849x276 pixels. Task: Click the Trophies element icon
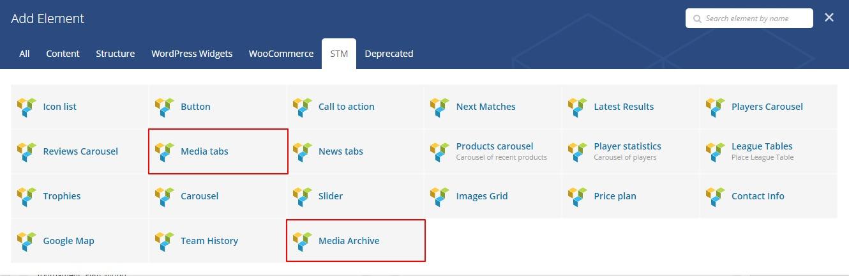pos(27,196)
